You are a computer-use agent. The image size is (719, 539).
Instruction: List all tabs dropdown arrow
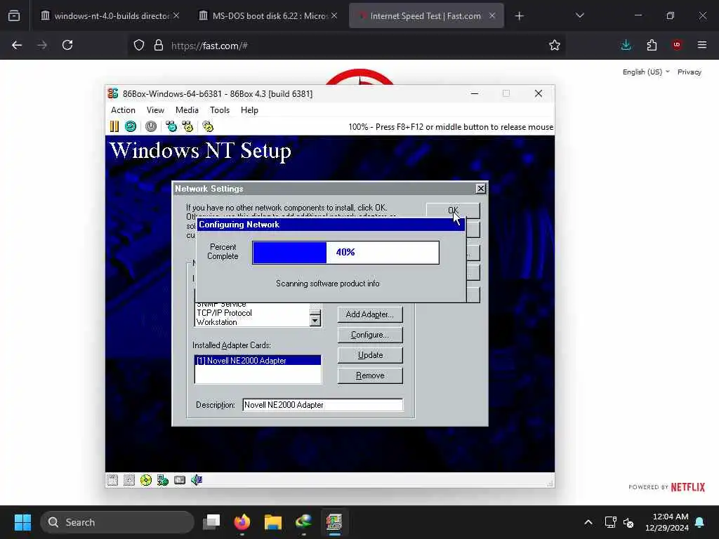pyautogui.click(x=579, y=16)
